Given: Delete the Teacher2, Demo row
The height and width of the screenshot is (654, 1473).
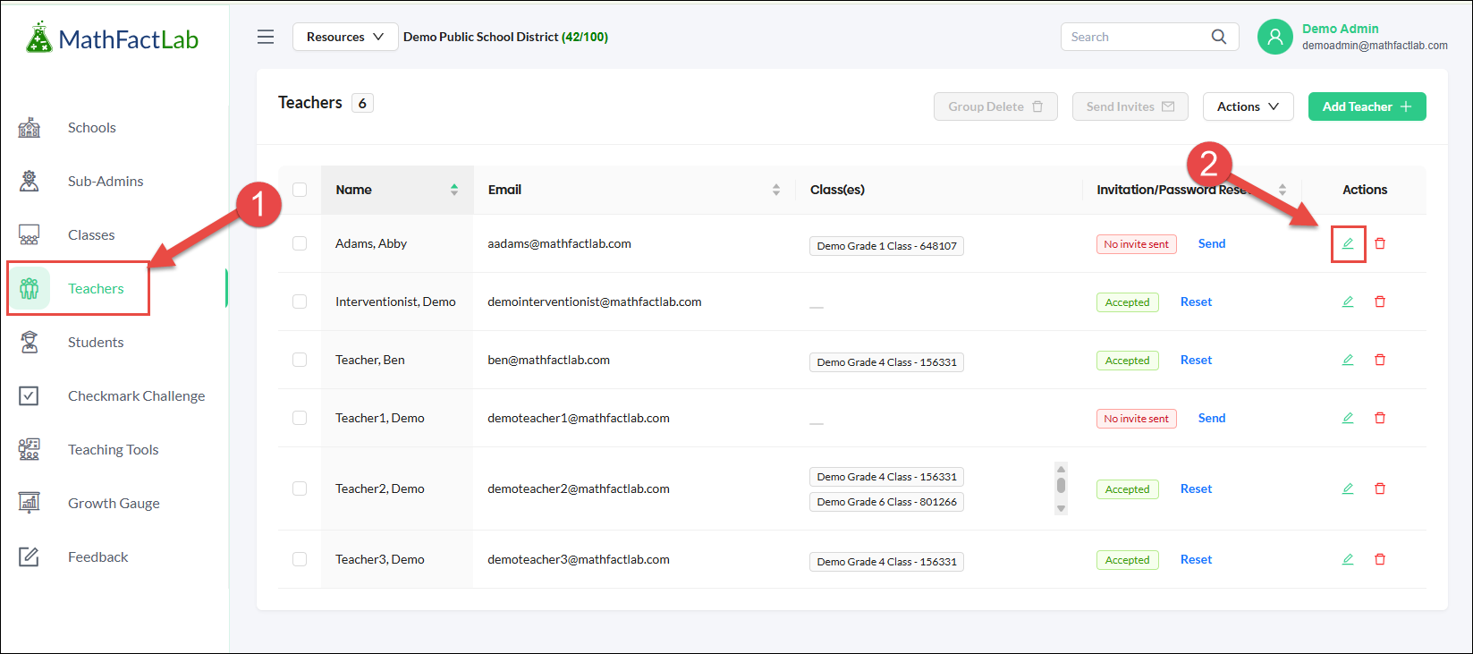Looking at the screenshot, I should click(x=1380, y=488).
